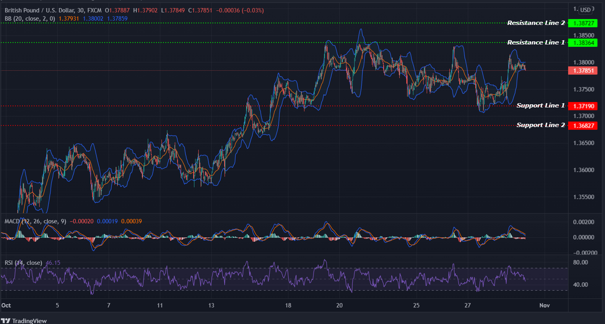The image size is (605, 324).
Task: Click BB upper value 1.38002
Action: (x=93, y=18)
